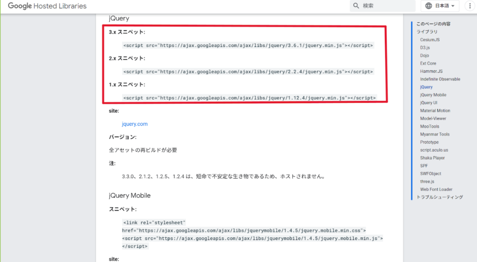Click the 全アセットの再ビルドが必要 text
477x262 pixels.
point(143,150)
